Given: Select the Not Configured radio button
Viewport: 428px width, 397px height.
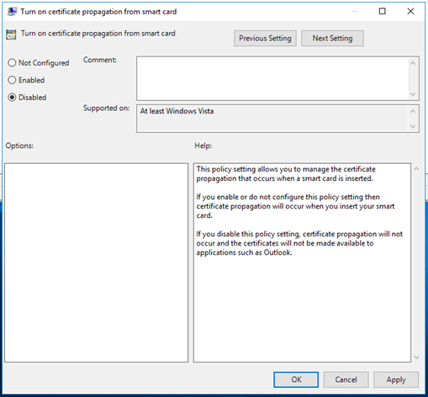Looking at the screenshot, I should [12, 63].
